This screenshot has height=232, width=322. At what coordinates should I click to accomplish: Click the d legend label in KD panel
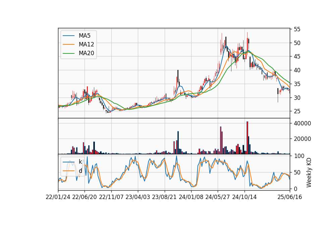click(x=80, y=171)
